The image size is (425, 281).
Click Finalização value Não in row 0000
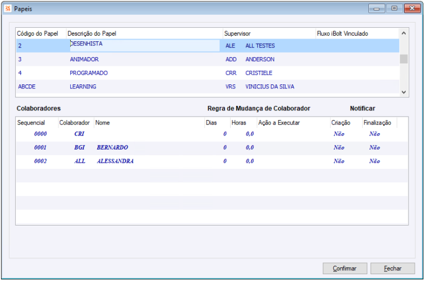375,134
